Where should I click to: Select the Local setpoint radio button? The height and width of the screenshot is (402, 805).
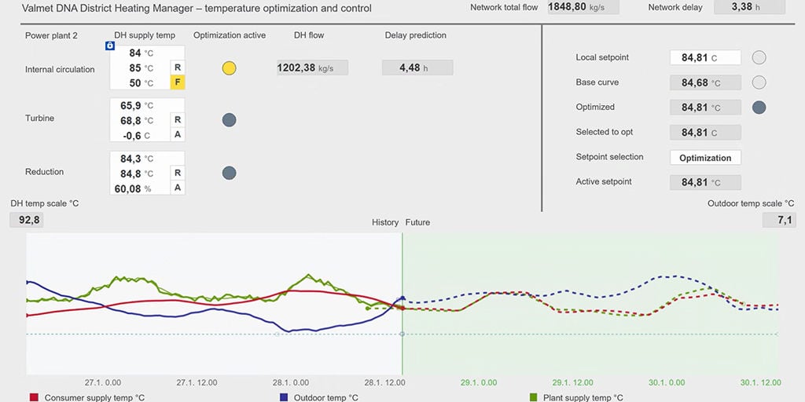point(759,57)
